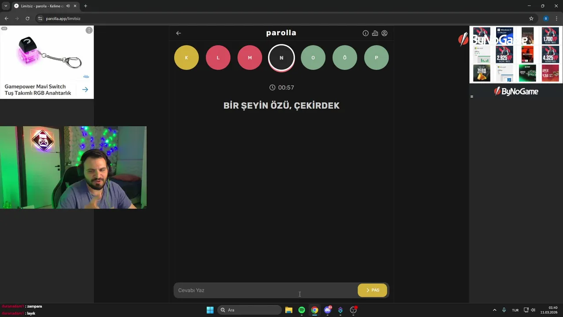Click the parolla title logo
Viewport: 563px width, 317px height.
pos(281,33)
